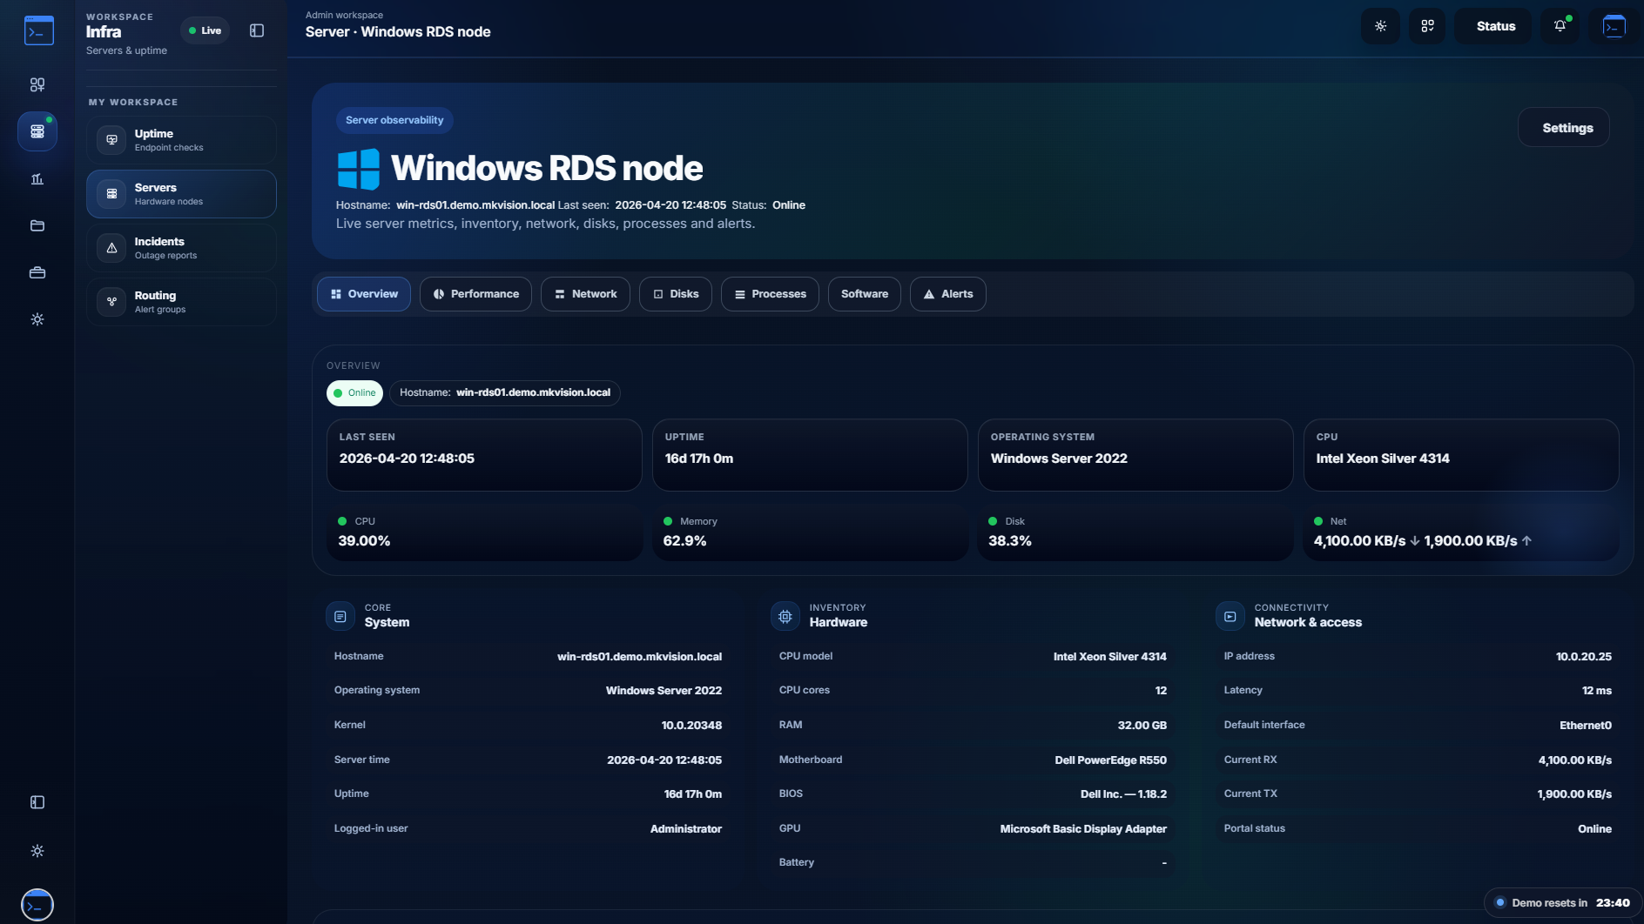Switch to the Processes tab
The width and height of the screenshot is (1644, 924).
pyautogui.click(x=770, y=294)
